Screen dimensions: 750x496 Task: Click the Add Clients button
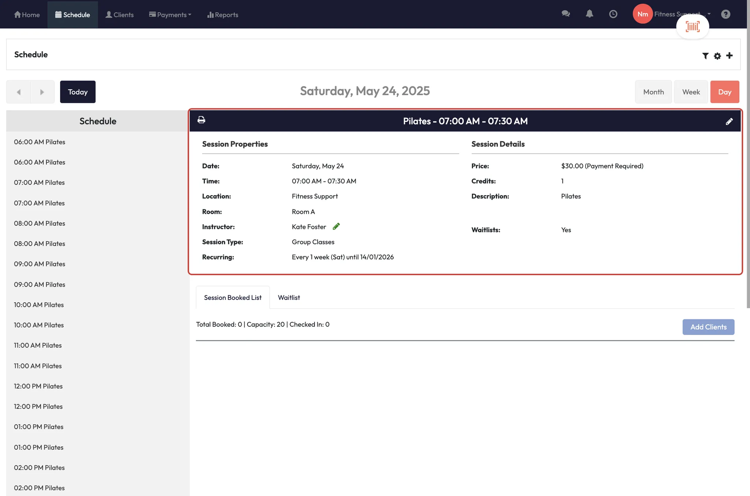click(x=708, y=327)
